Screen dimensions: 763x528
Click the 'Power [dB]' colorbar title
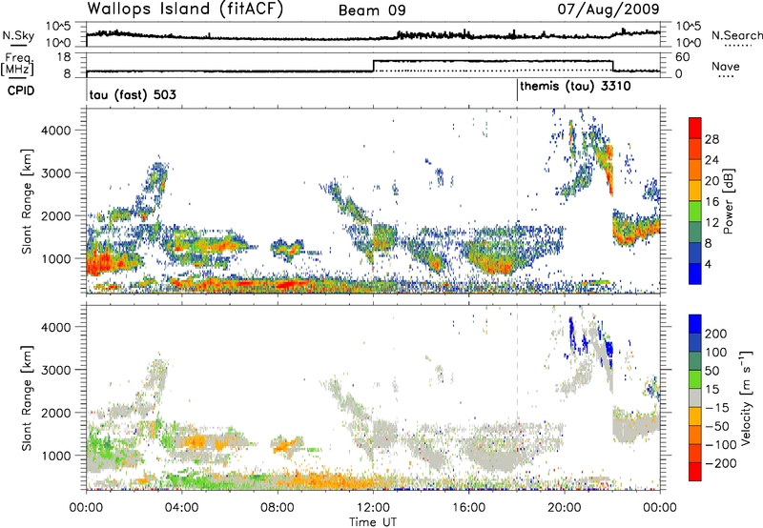pyautogui.click(x=728, y=201)
